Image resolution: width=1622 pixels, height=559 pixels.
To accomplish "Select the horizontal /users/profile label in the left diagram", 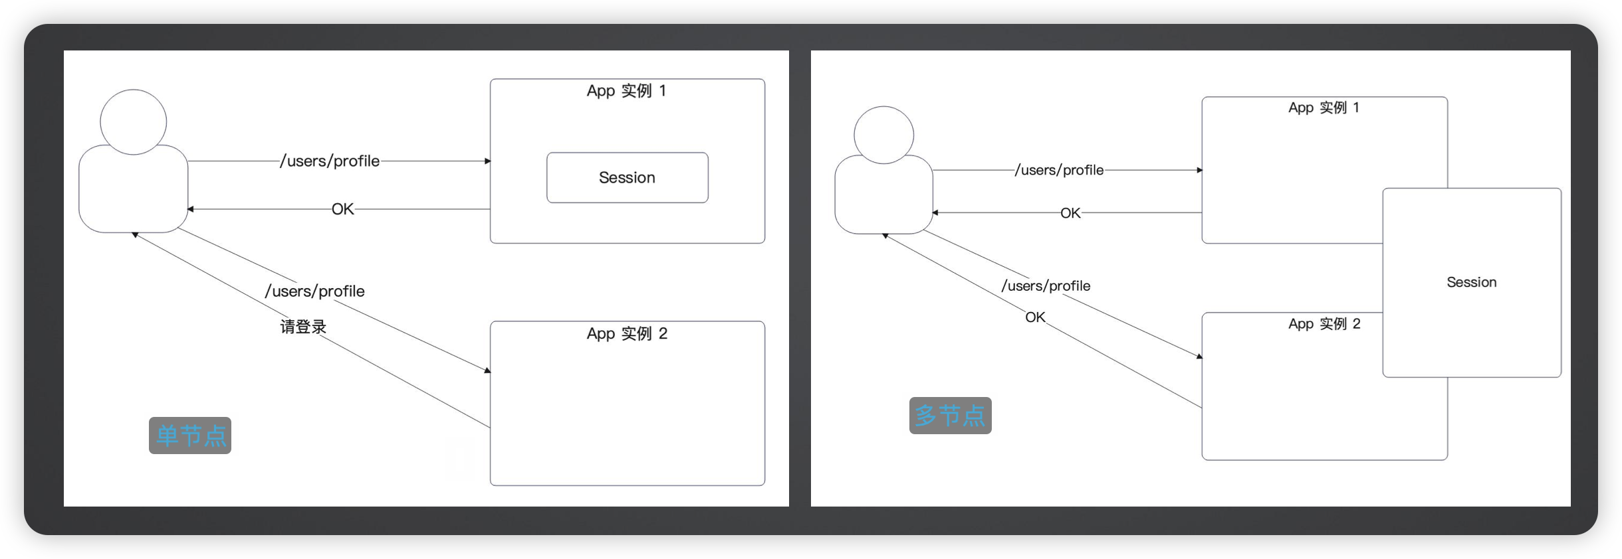I will pyautogui.click(x=330, y=161).
